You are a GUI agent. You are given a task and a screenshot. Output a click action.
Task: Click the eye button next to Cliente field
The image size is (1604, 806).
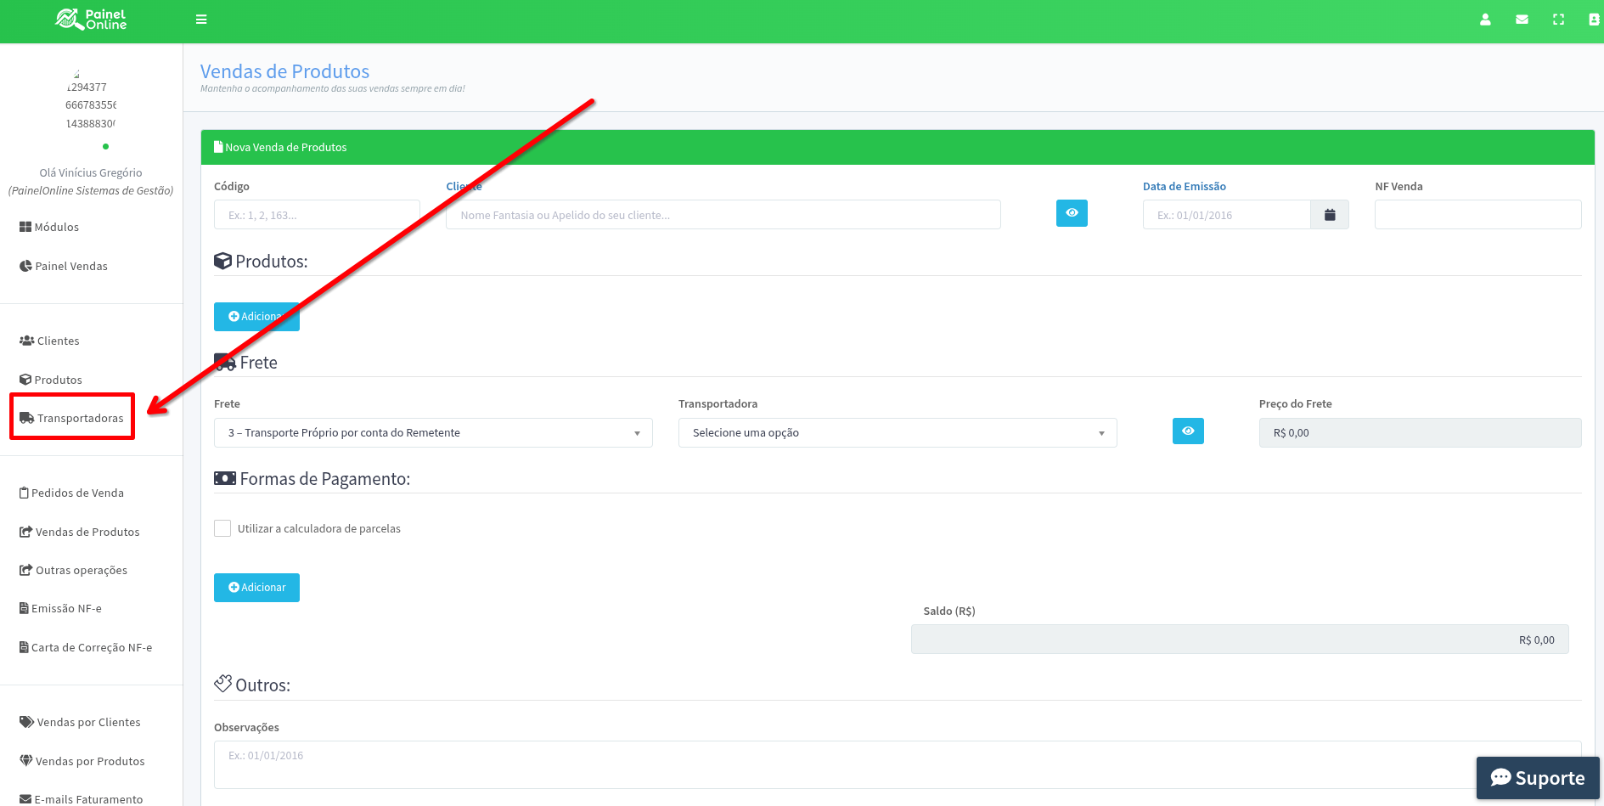(x=1072, y=213)
